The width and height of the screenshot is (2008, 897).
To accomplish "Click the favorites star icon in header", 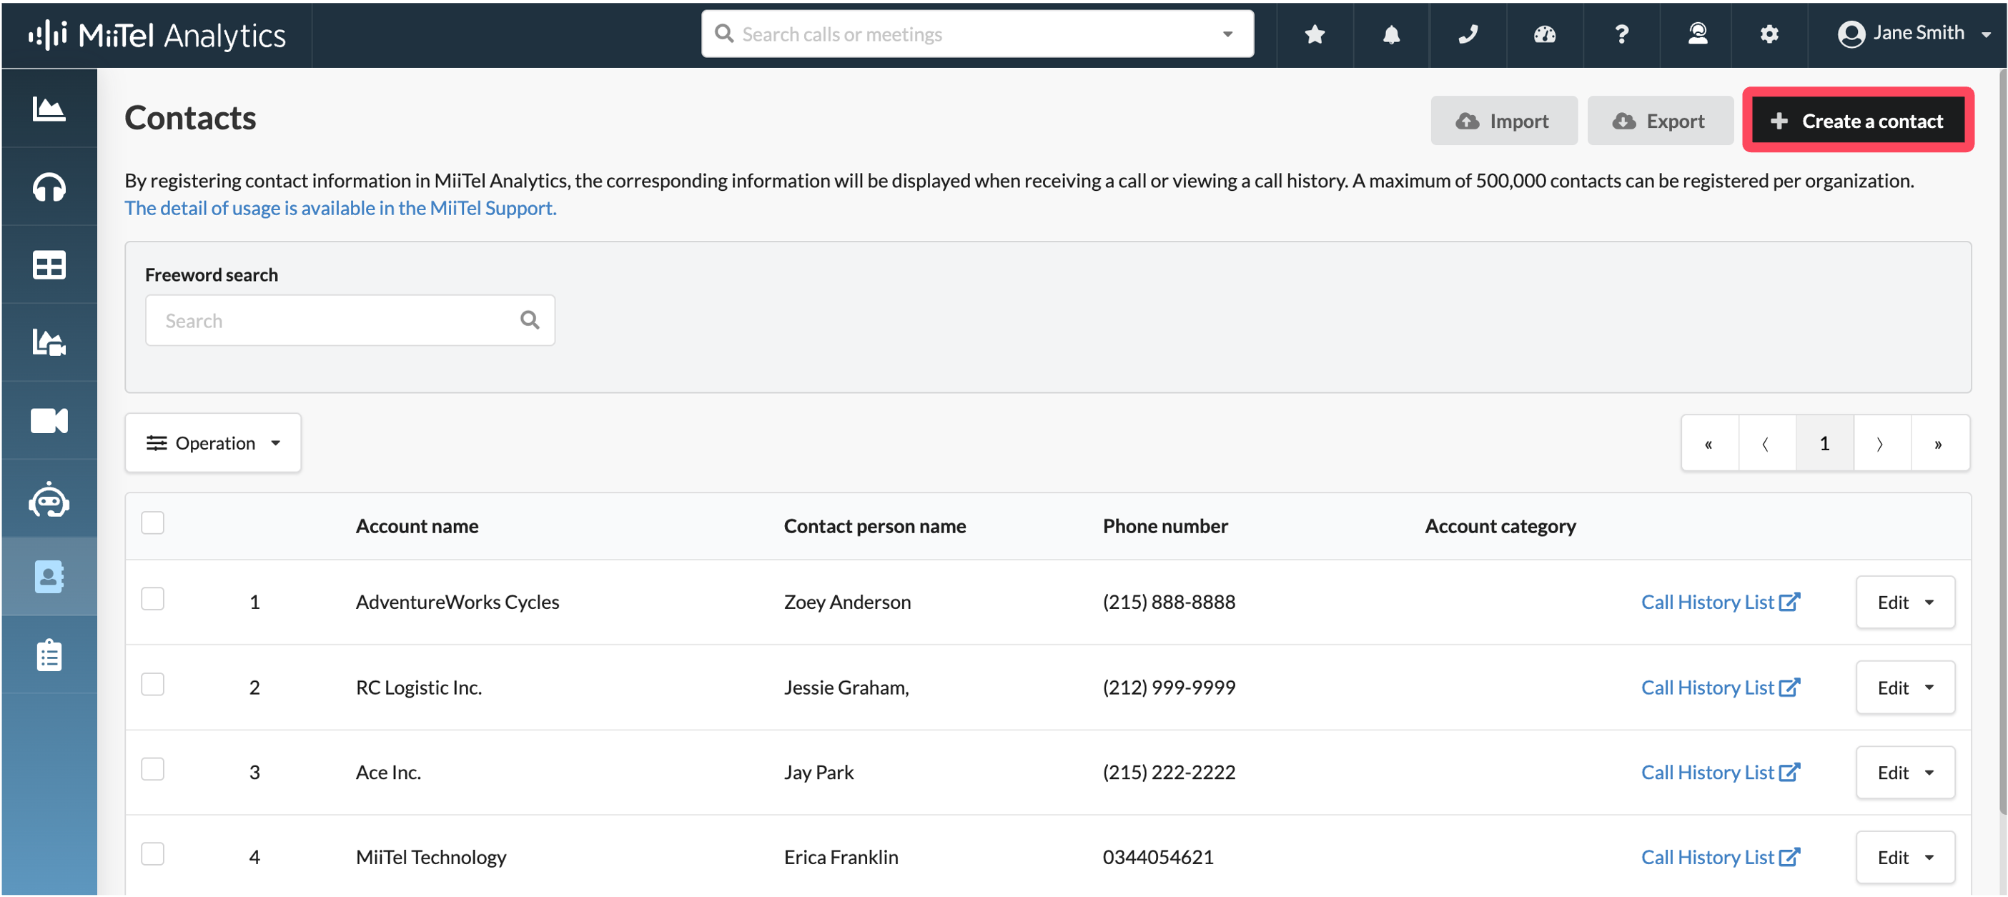I will [1315, 34].
